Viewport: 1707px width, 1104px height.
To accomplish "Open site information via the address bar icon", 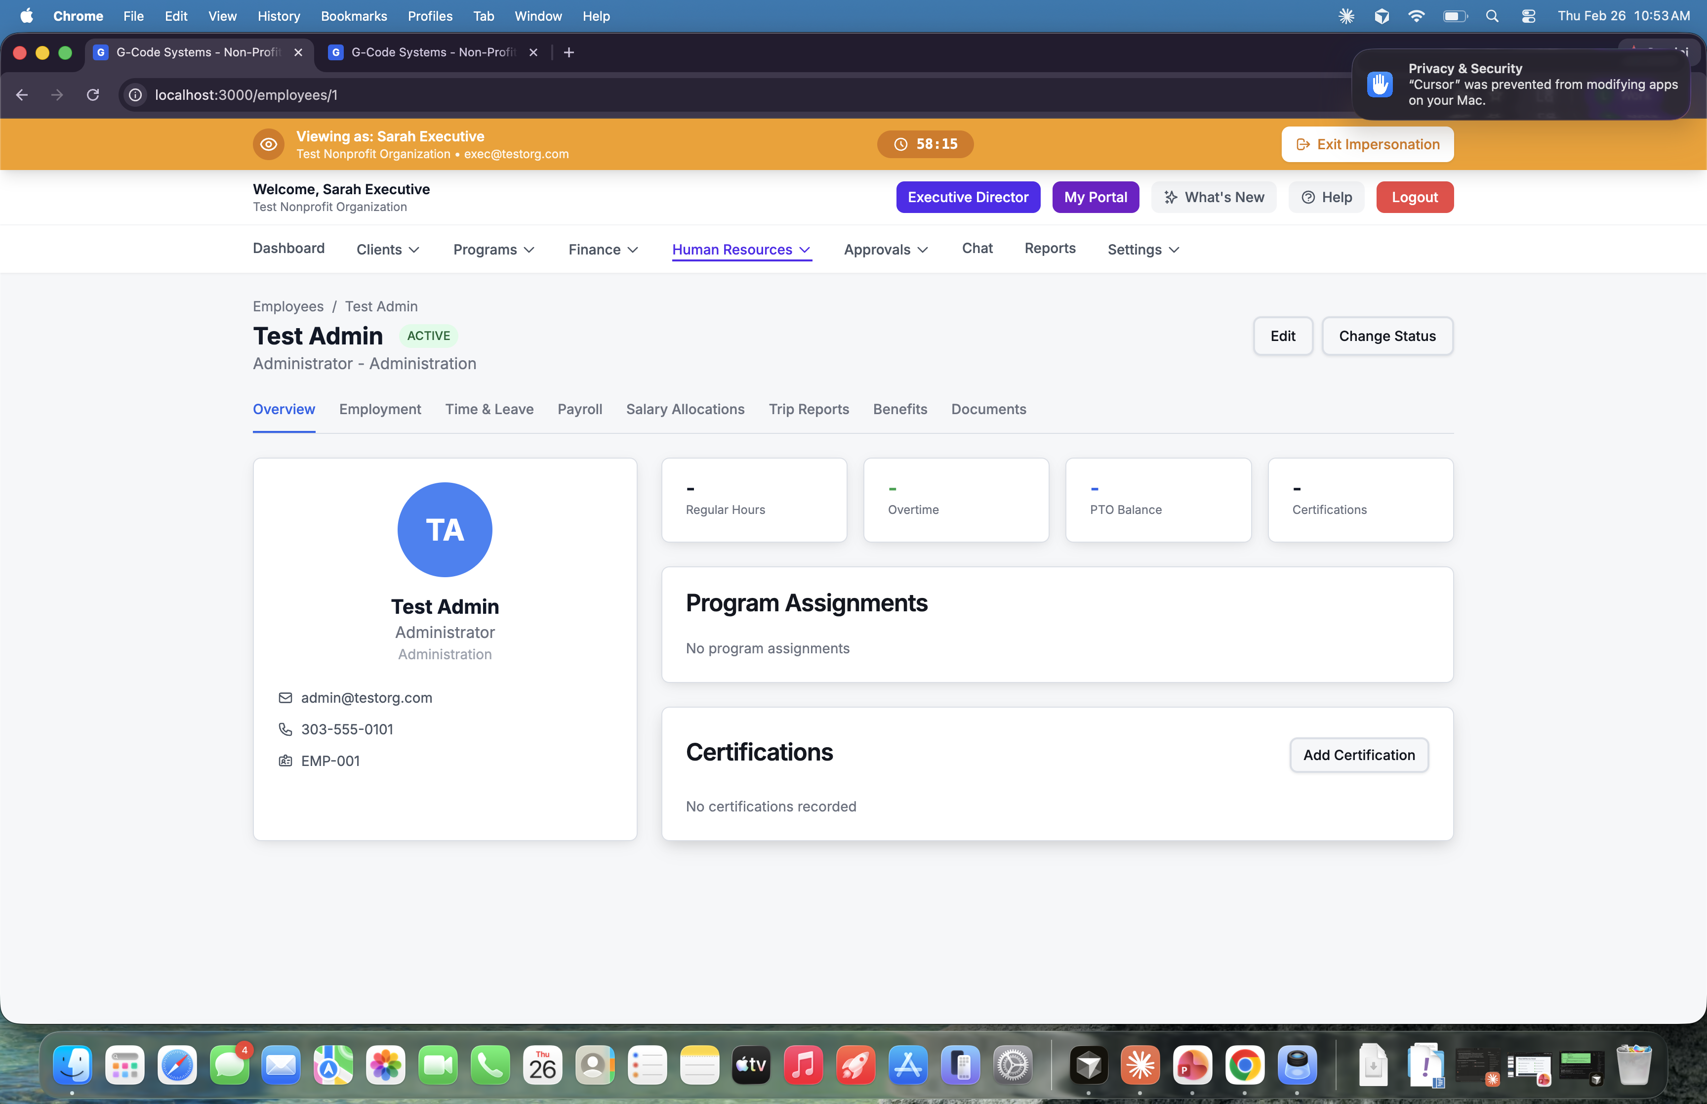I will point(135,94).
